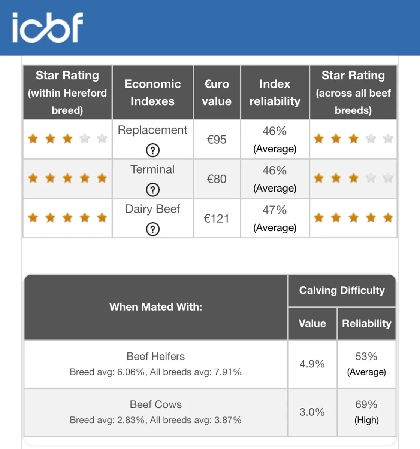Click the €121 Dairy Beef value
420x449 pixels.
point(217,219)
